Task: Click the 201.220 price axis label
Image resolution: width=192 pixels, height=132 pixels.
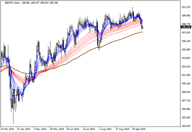Action: [186, 7]
